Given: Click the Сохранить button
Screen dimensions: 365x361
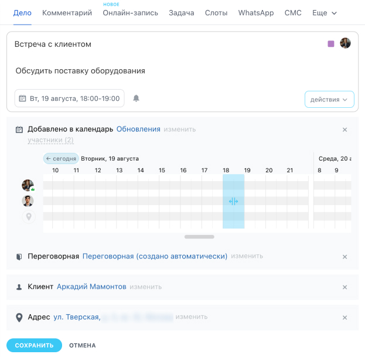Looking at the screenshot, I should coord(34,345).
